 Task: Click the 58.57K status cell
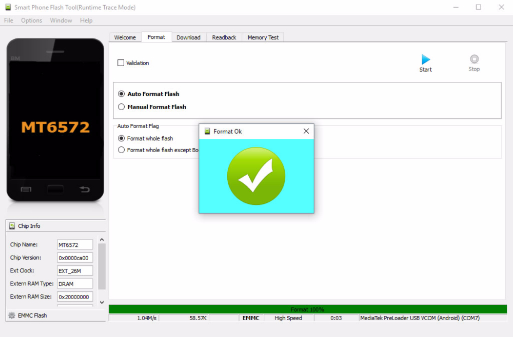click(x=184, y=318)
